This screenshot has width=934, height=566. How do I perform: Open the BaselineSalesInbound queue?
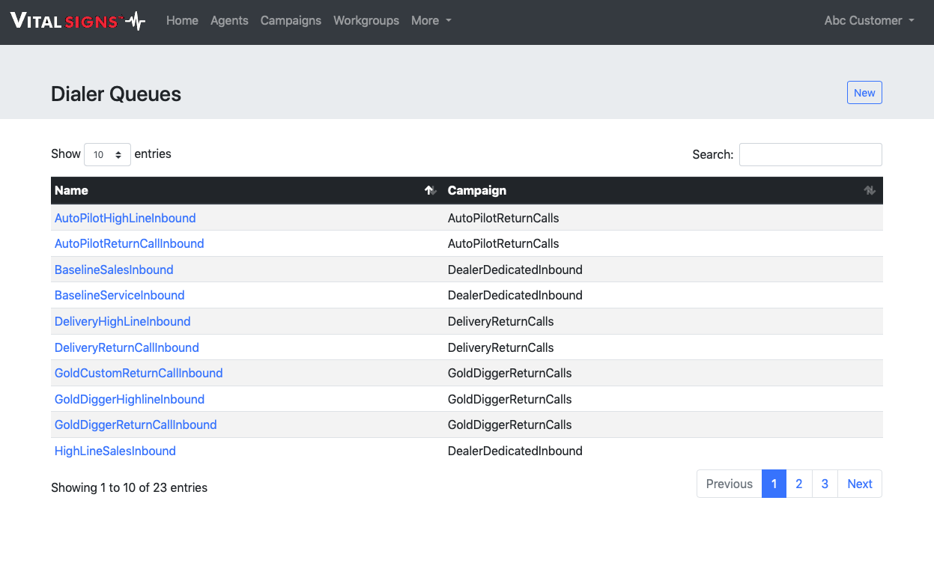coord(114,270)
